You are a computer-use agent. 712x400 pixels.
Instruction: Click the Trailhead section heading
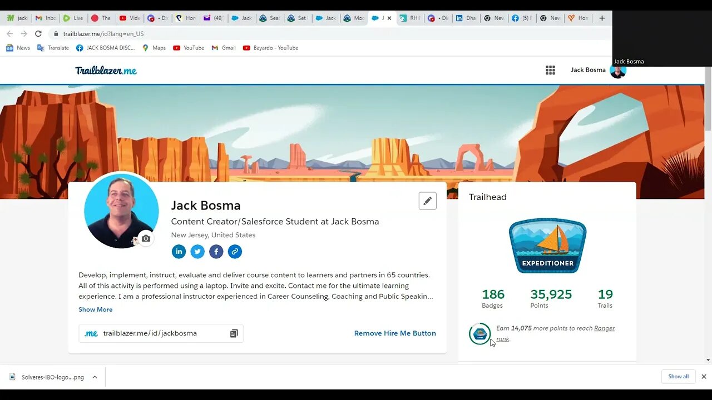click(x=488, y=197)
